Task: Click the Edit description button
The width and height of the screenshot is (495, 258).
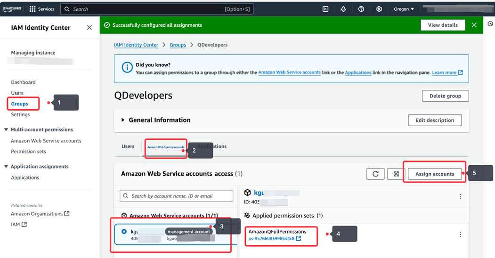Action: pos(435,120)
